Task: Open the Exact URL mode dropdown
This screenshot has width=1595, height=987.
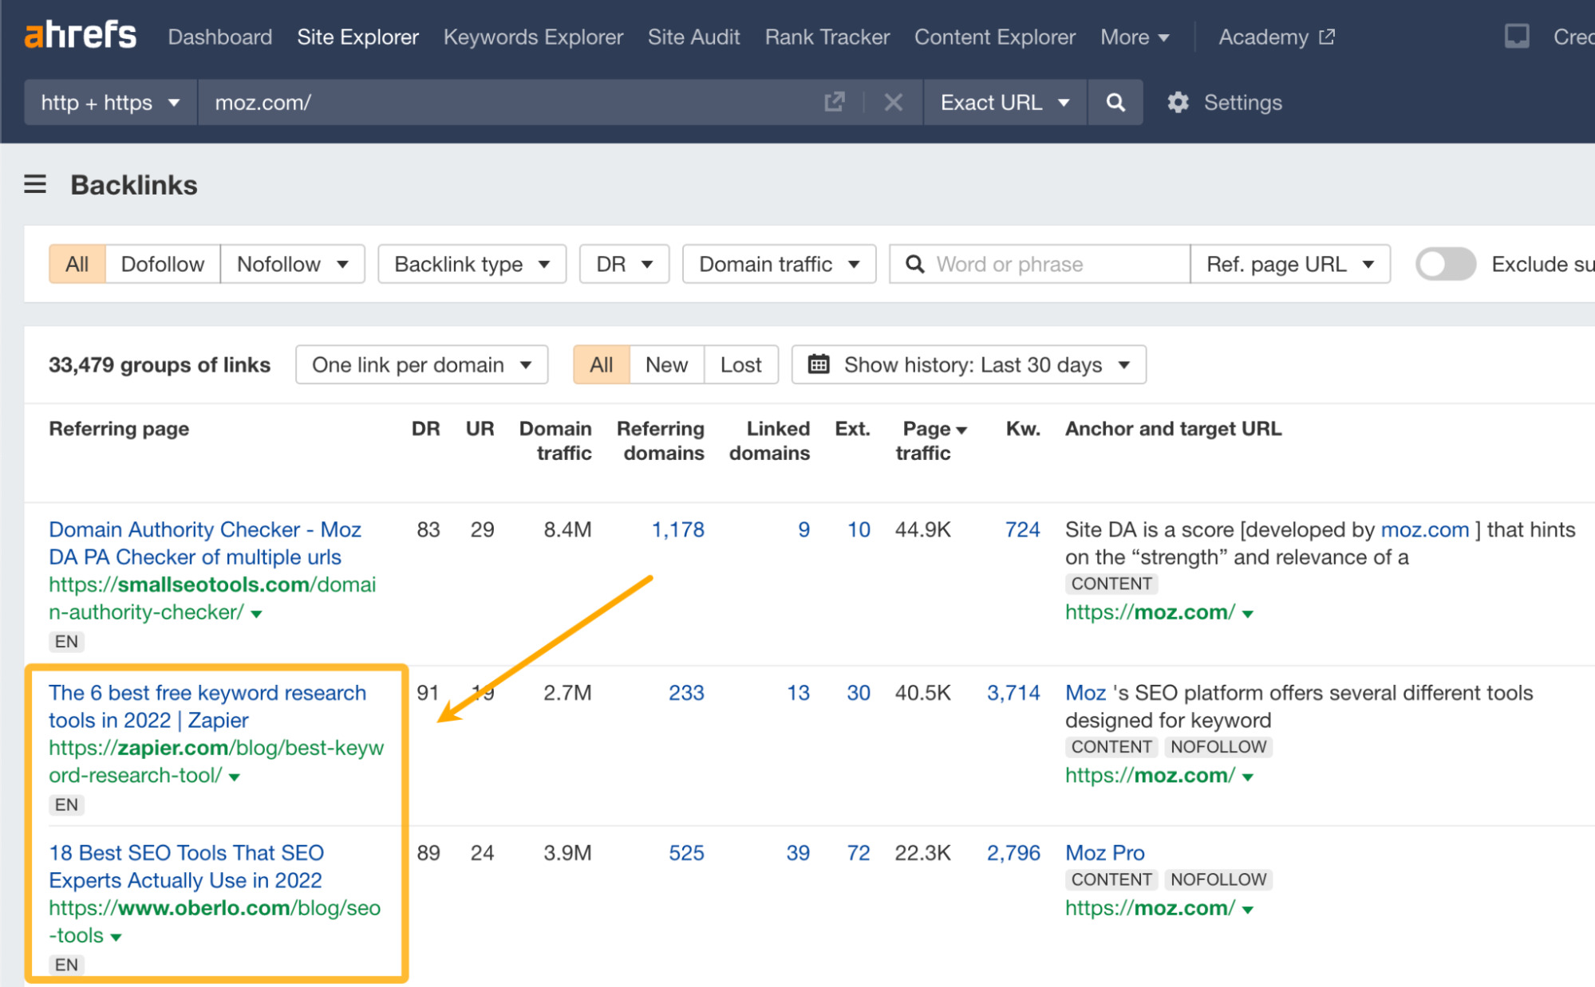Action: [1005, 102]
